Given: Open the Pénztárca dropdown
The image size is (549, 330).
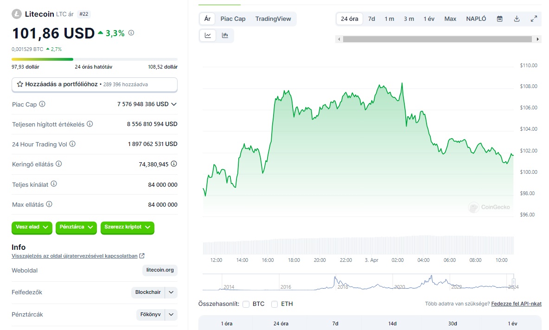Looking at the screenshot, I should 76,227.
